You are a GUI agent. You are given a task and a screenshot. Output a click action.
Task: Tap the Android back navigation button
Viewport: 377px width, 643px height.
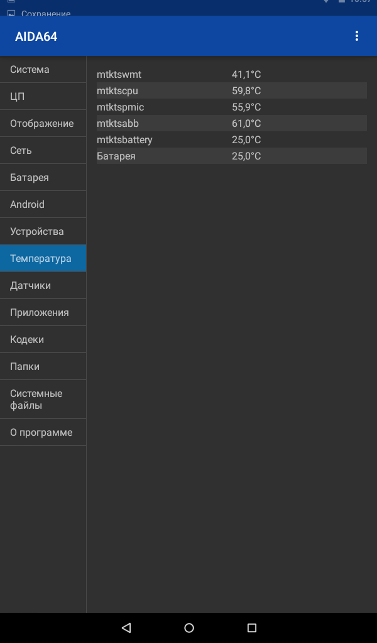click(126, 627)
